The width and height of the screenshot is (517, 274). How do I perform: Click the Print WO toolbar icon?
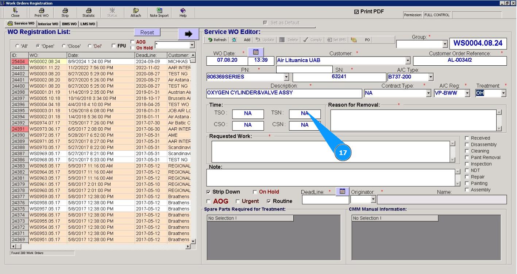point(41,11)
